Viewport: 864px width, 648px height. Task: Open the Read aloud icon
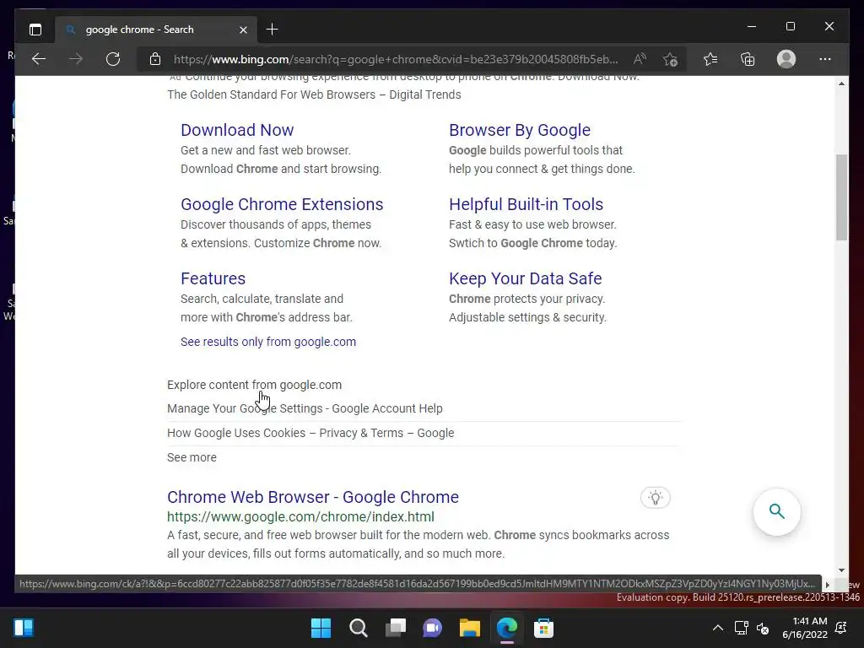click(x=640, y=59)
